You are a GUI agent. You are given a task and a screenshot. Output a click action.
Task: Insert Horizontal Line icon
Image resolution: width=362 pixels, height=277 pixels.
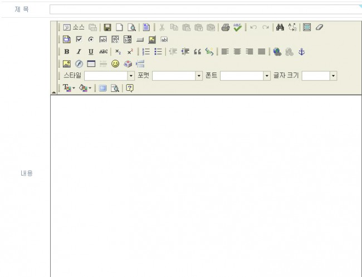click(x=103, y=64)
